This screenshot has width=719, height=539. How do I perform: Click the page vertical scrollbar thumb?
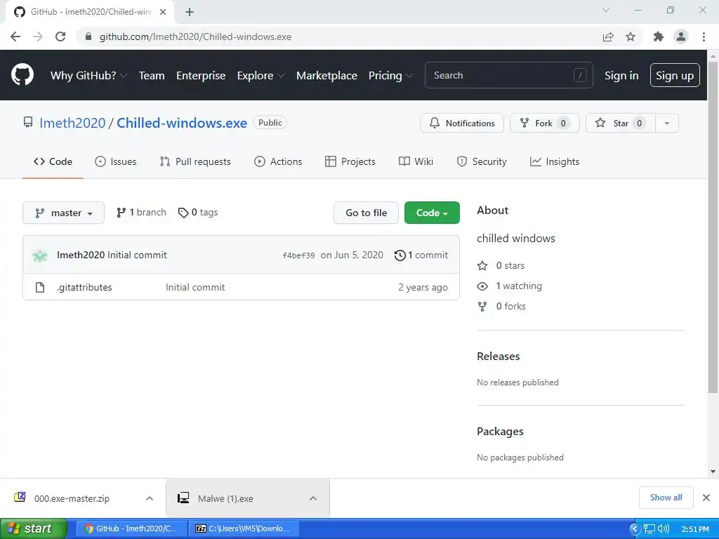pyautogui.click(x=713, y=227)
